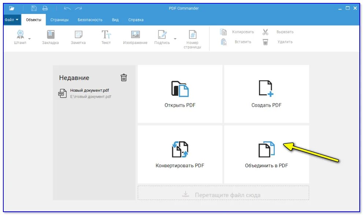The height and width of the screenshot is (215, 363).
Task: Expand the Штамп dropdown arrow
Action: click(x=29, y=39)
